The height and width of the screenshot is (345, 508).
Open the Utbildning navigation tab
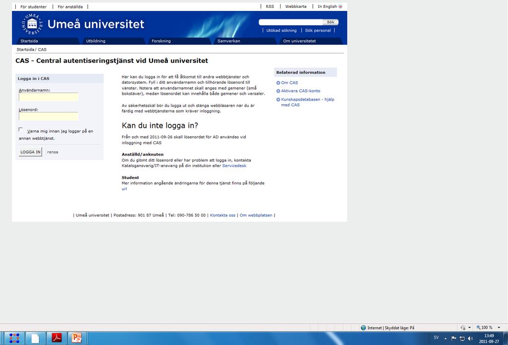coord(112,41)
